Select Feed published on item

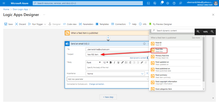[x=176, y=70]
